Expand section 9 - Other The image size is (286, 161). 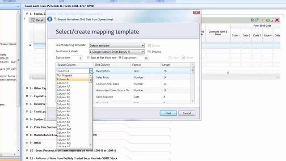27,143
